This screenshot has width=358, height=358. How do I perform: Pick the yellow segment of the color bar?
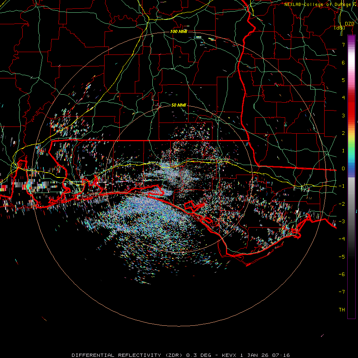coord(351,136)
